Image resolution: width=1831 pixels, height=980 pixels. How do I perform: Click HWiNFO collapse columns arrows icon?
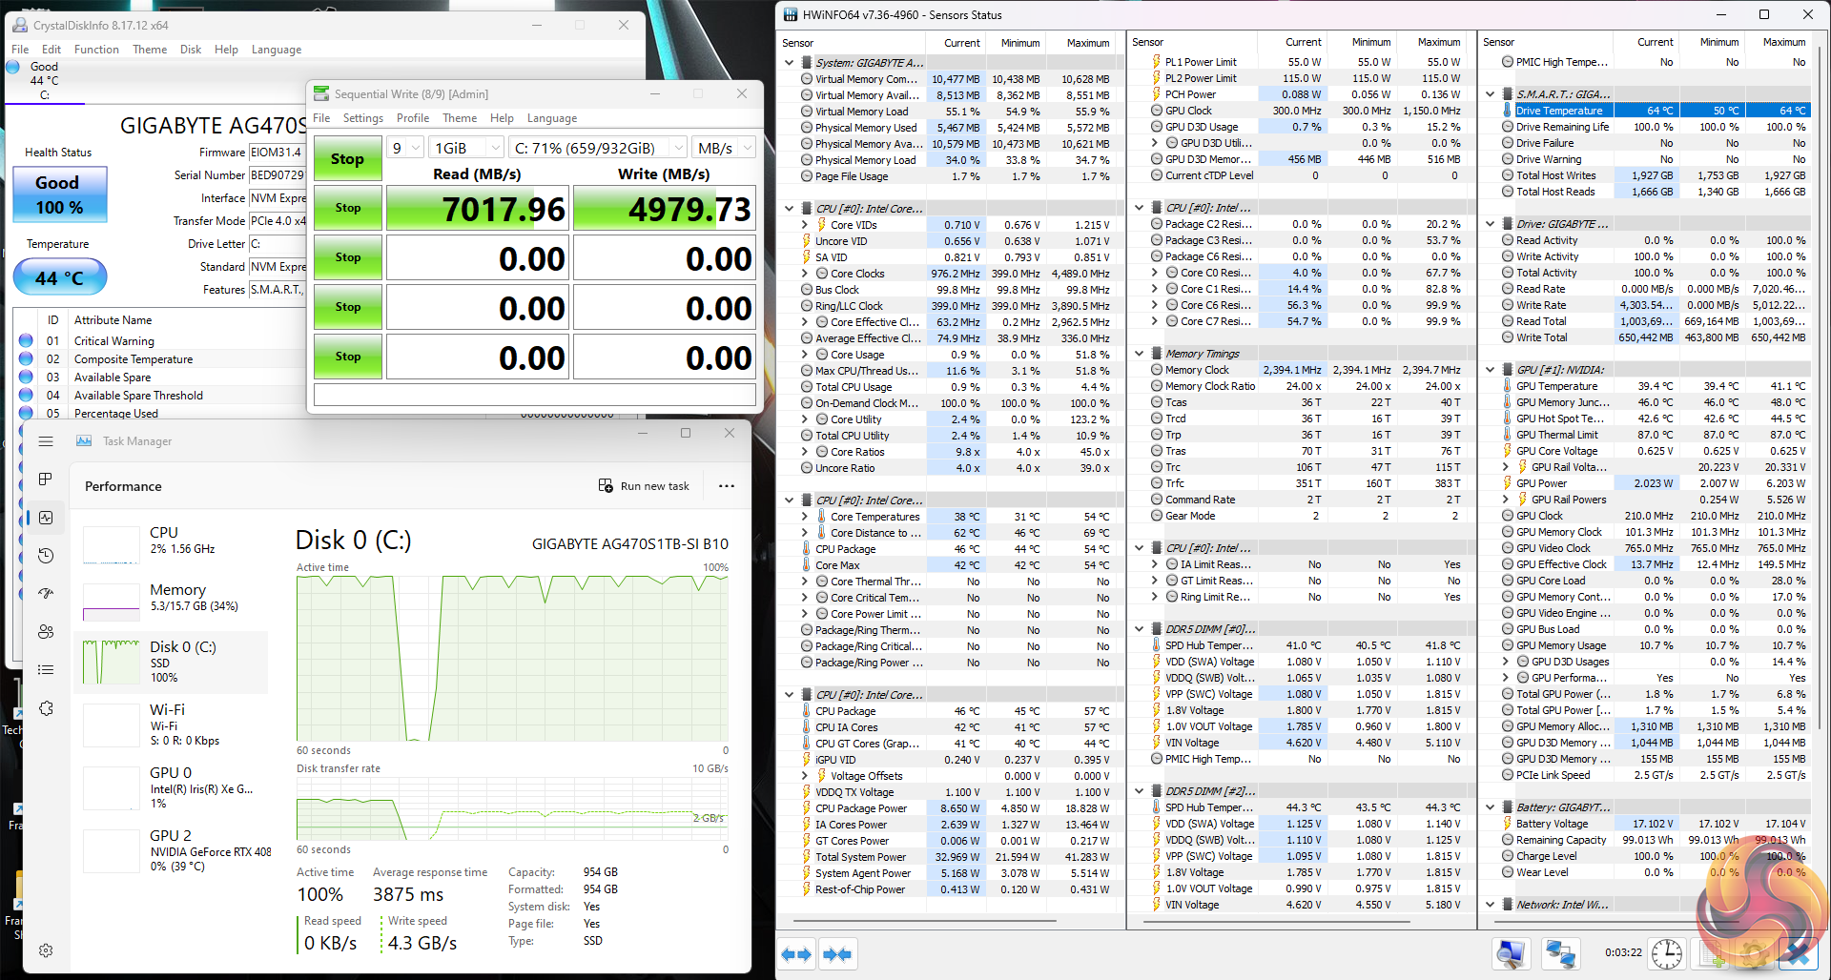point(837,954)
